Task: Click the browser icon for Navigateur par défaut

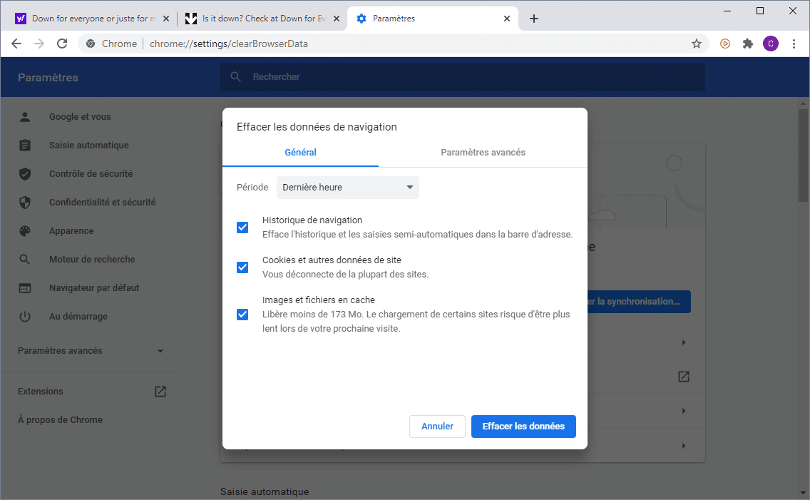Action: 25,287
